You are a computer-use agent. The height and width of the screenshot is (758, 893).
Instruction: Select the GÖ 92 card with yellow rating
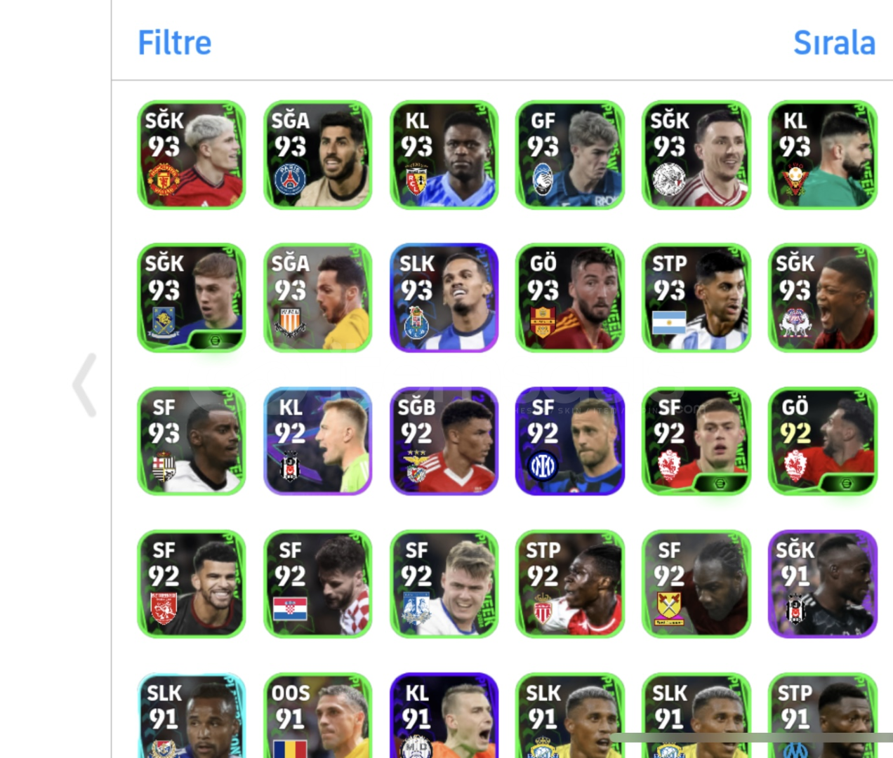point(823,441)
